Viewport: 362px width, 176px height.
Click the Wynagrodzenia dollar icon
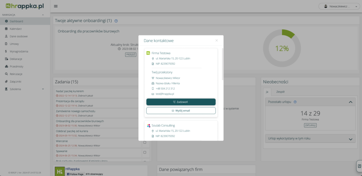click(x=6, y=51)
